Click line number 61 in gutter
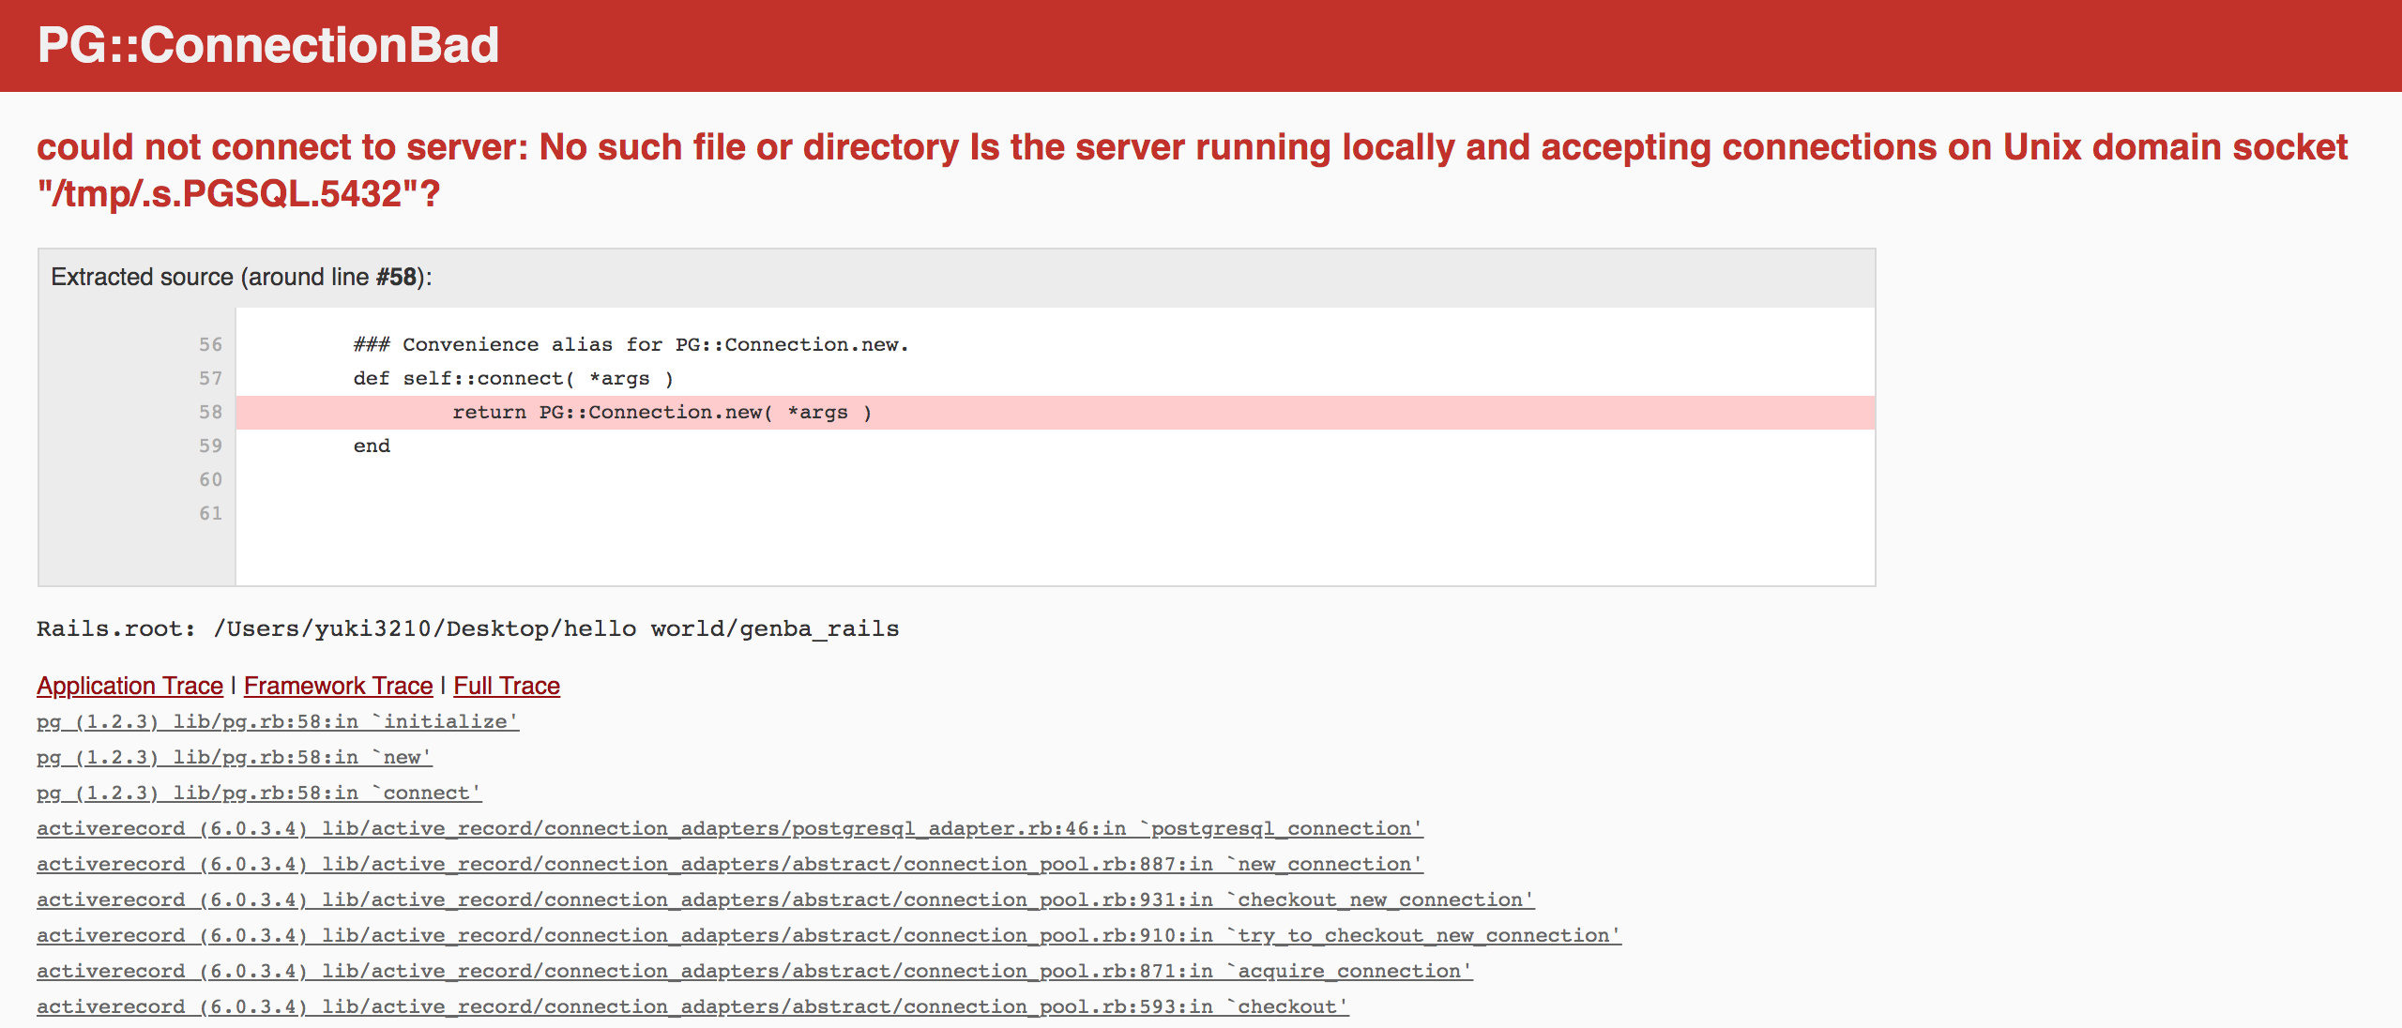Image resolution: width=2402 pixels, height=1028 pixels. tap(210, 514)
